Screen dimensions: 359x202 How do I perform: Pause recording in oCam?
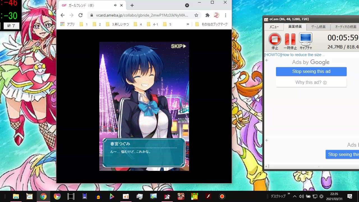(x=290, y=41)
